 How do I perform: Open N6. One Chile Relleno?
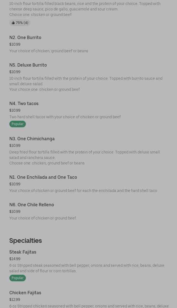tap(32, 205)
